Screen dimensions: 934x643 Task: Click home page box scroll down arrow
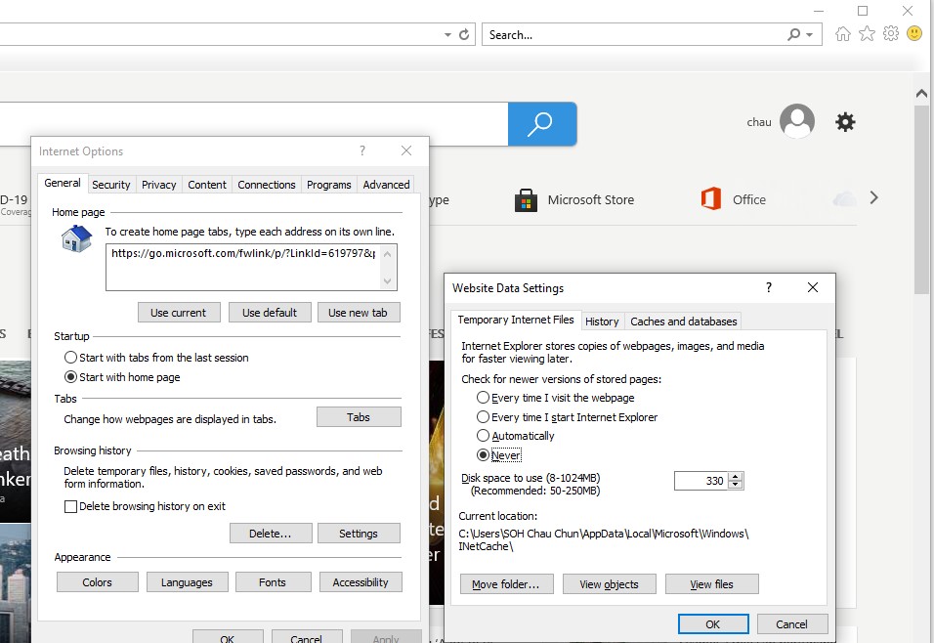[387, 280]
